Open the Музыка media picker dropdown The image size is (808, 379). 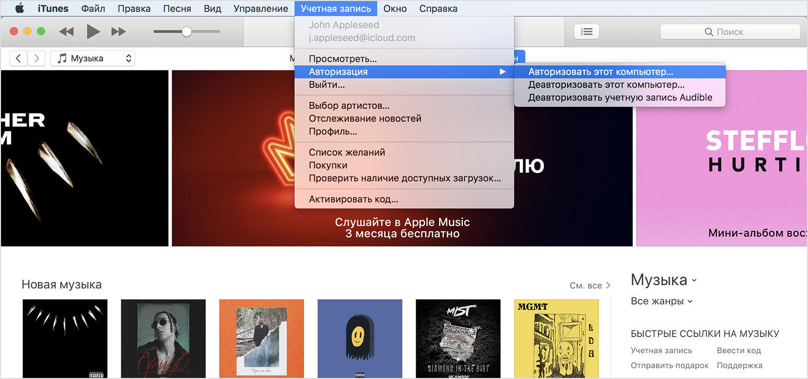93,59
